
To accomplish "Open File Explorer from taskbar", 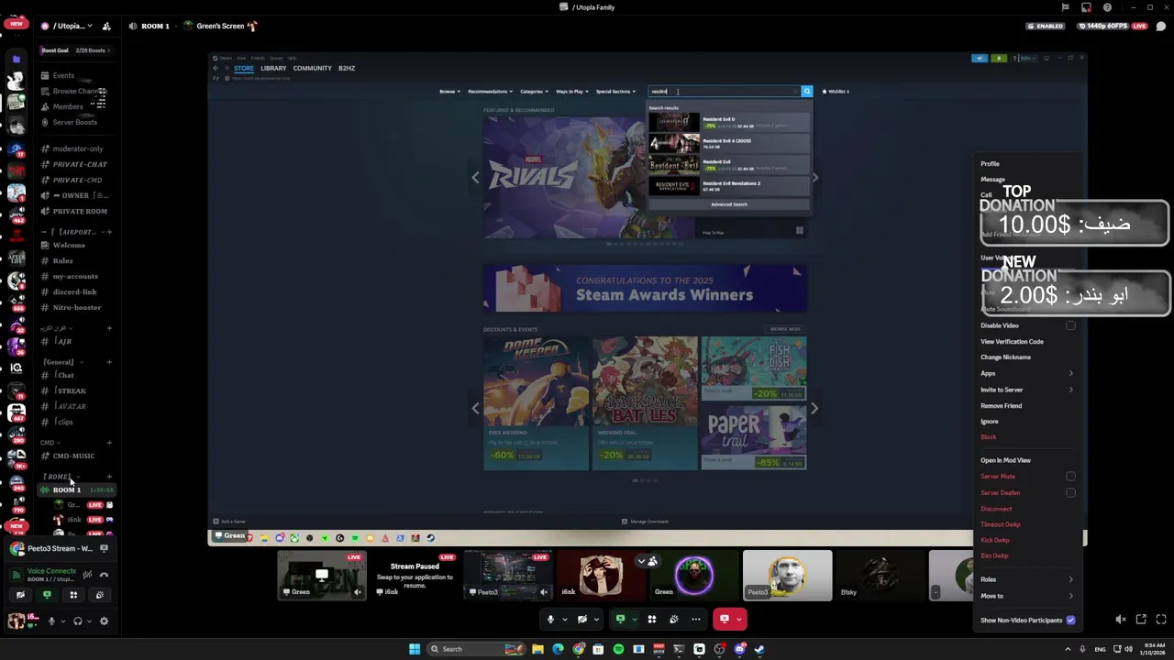I will [x=537, y=649].
